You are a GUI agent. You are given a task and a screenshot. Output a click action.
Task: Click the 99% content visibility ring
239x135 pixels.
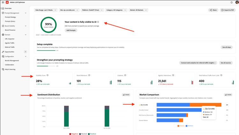point(48,25)
